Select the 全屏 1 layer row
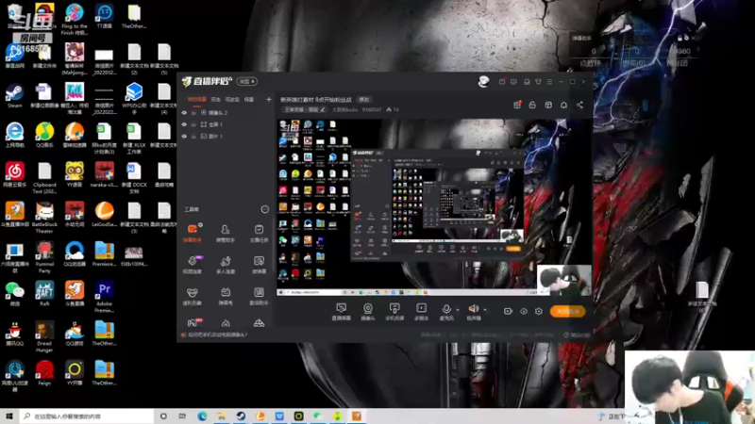 pyautogui.click(x=226, y=124)
